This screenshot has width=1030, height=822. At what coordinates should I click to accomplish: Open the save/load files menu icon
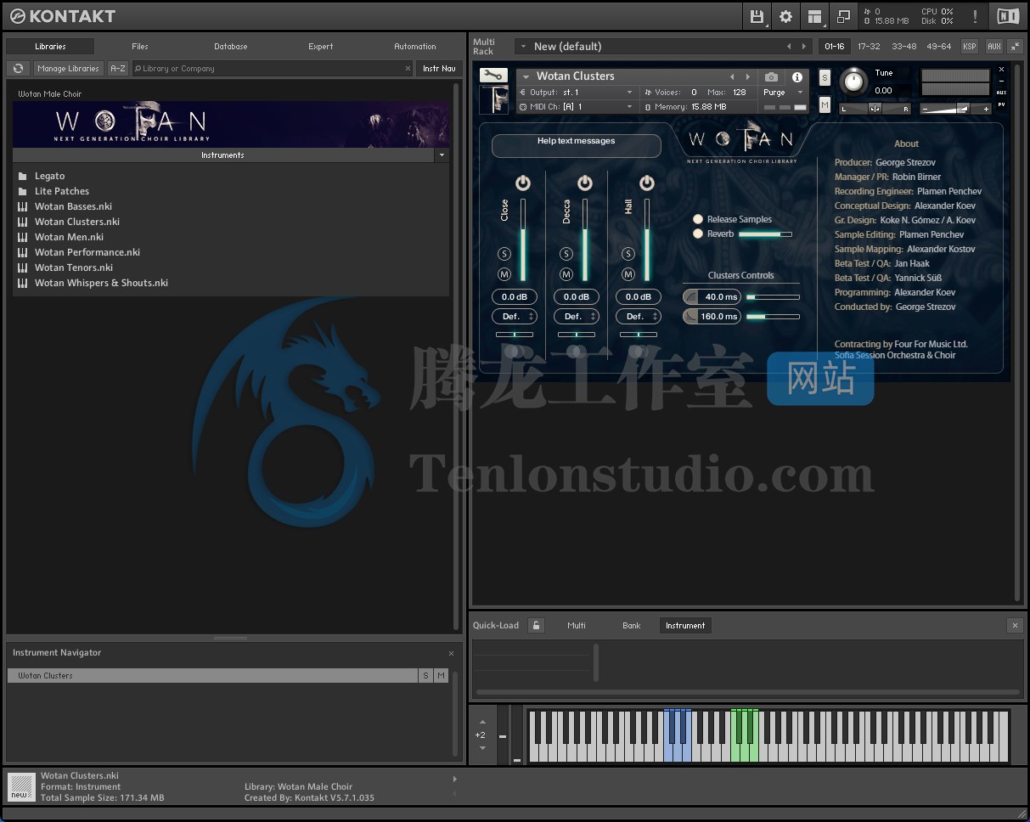[x=757, y=16]
